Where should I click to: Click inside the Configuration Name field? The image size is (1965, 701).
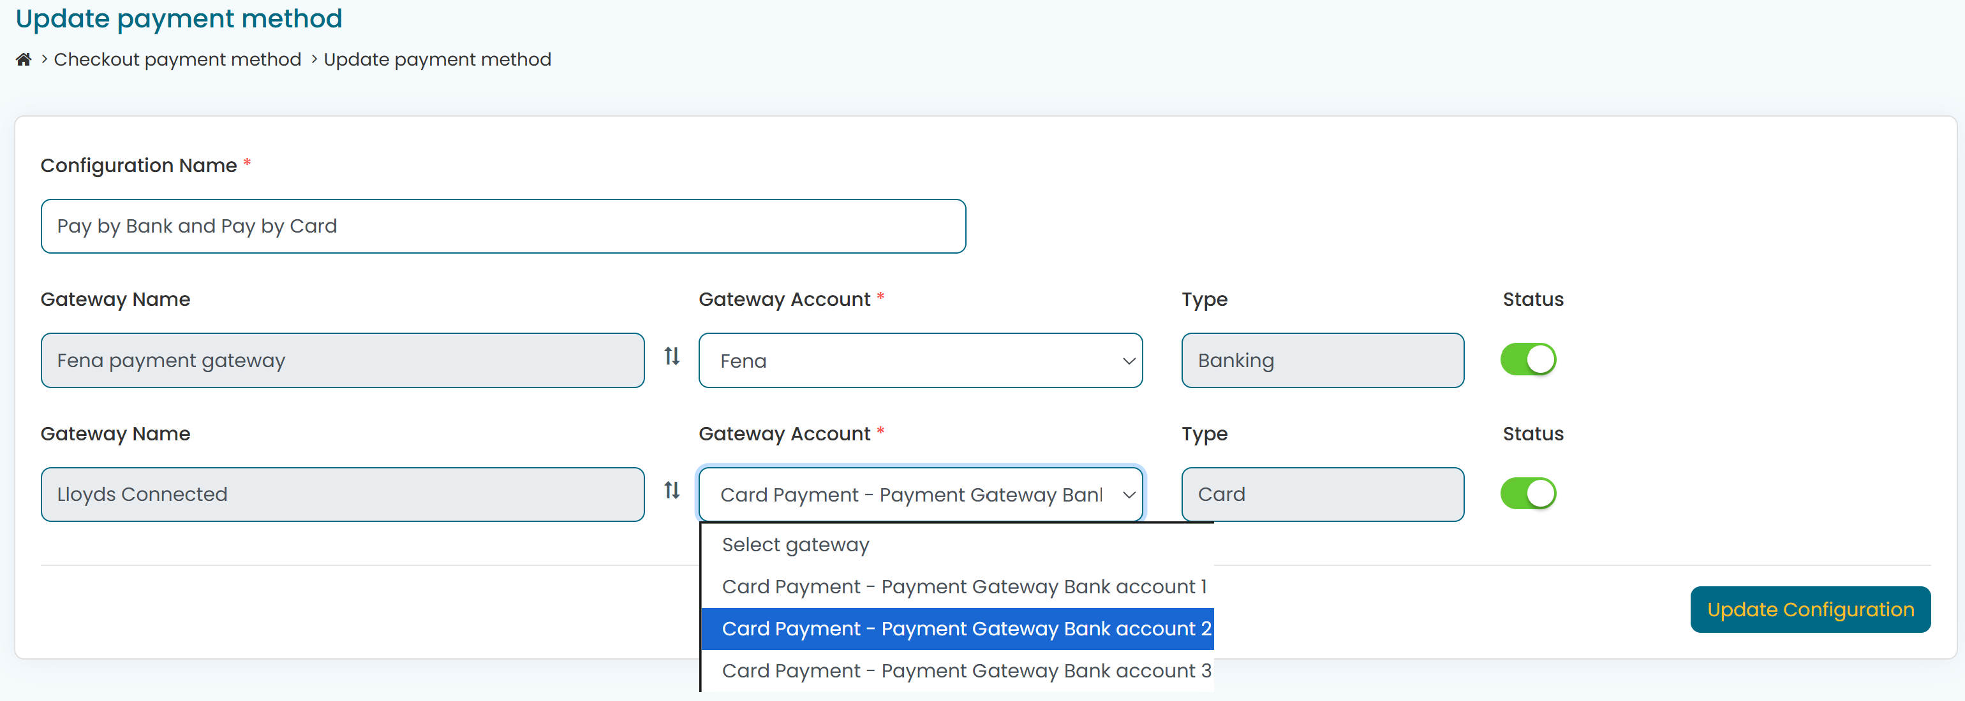pos(503,226)
